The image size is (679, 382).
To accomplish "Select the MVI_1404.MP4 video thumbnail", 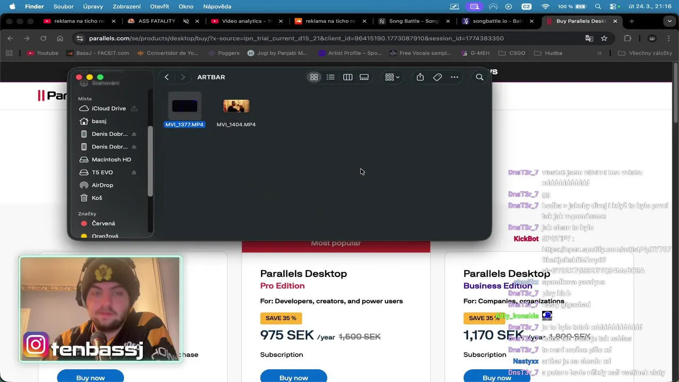I will point(236,106).
